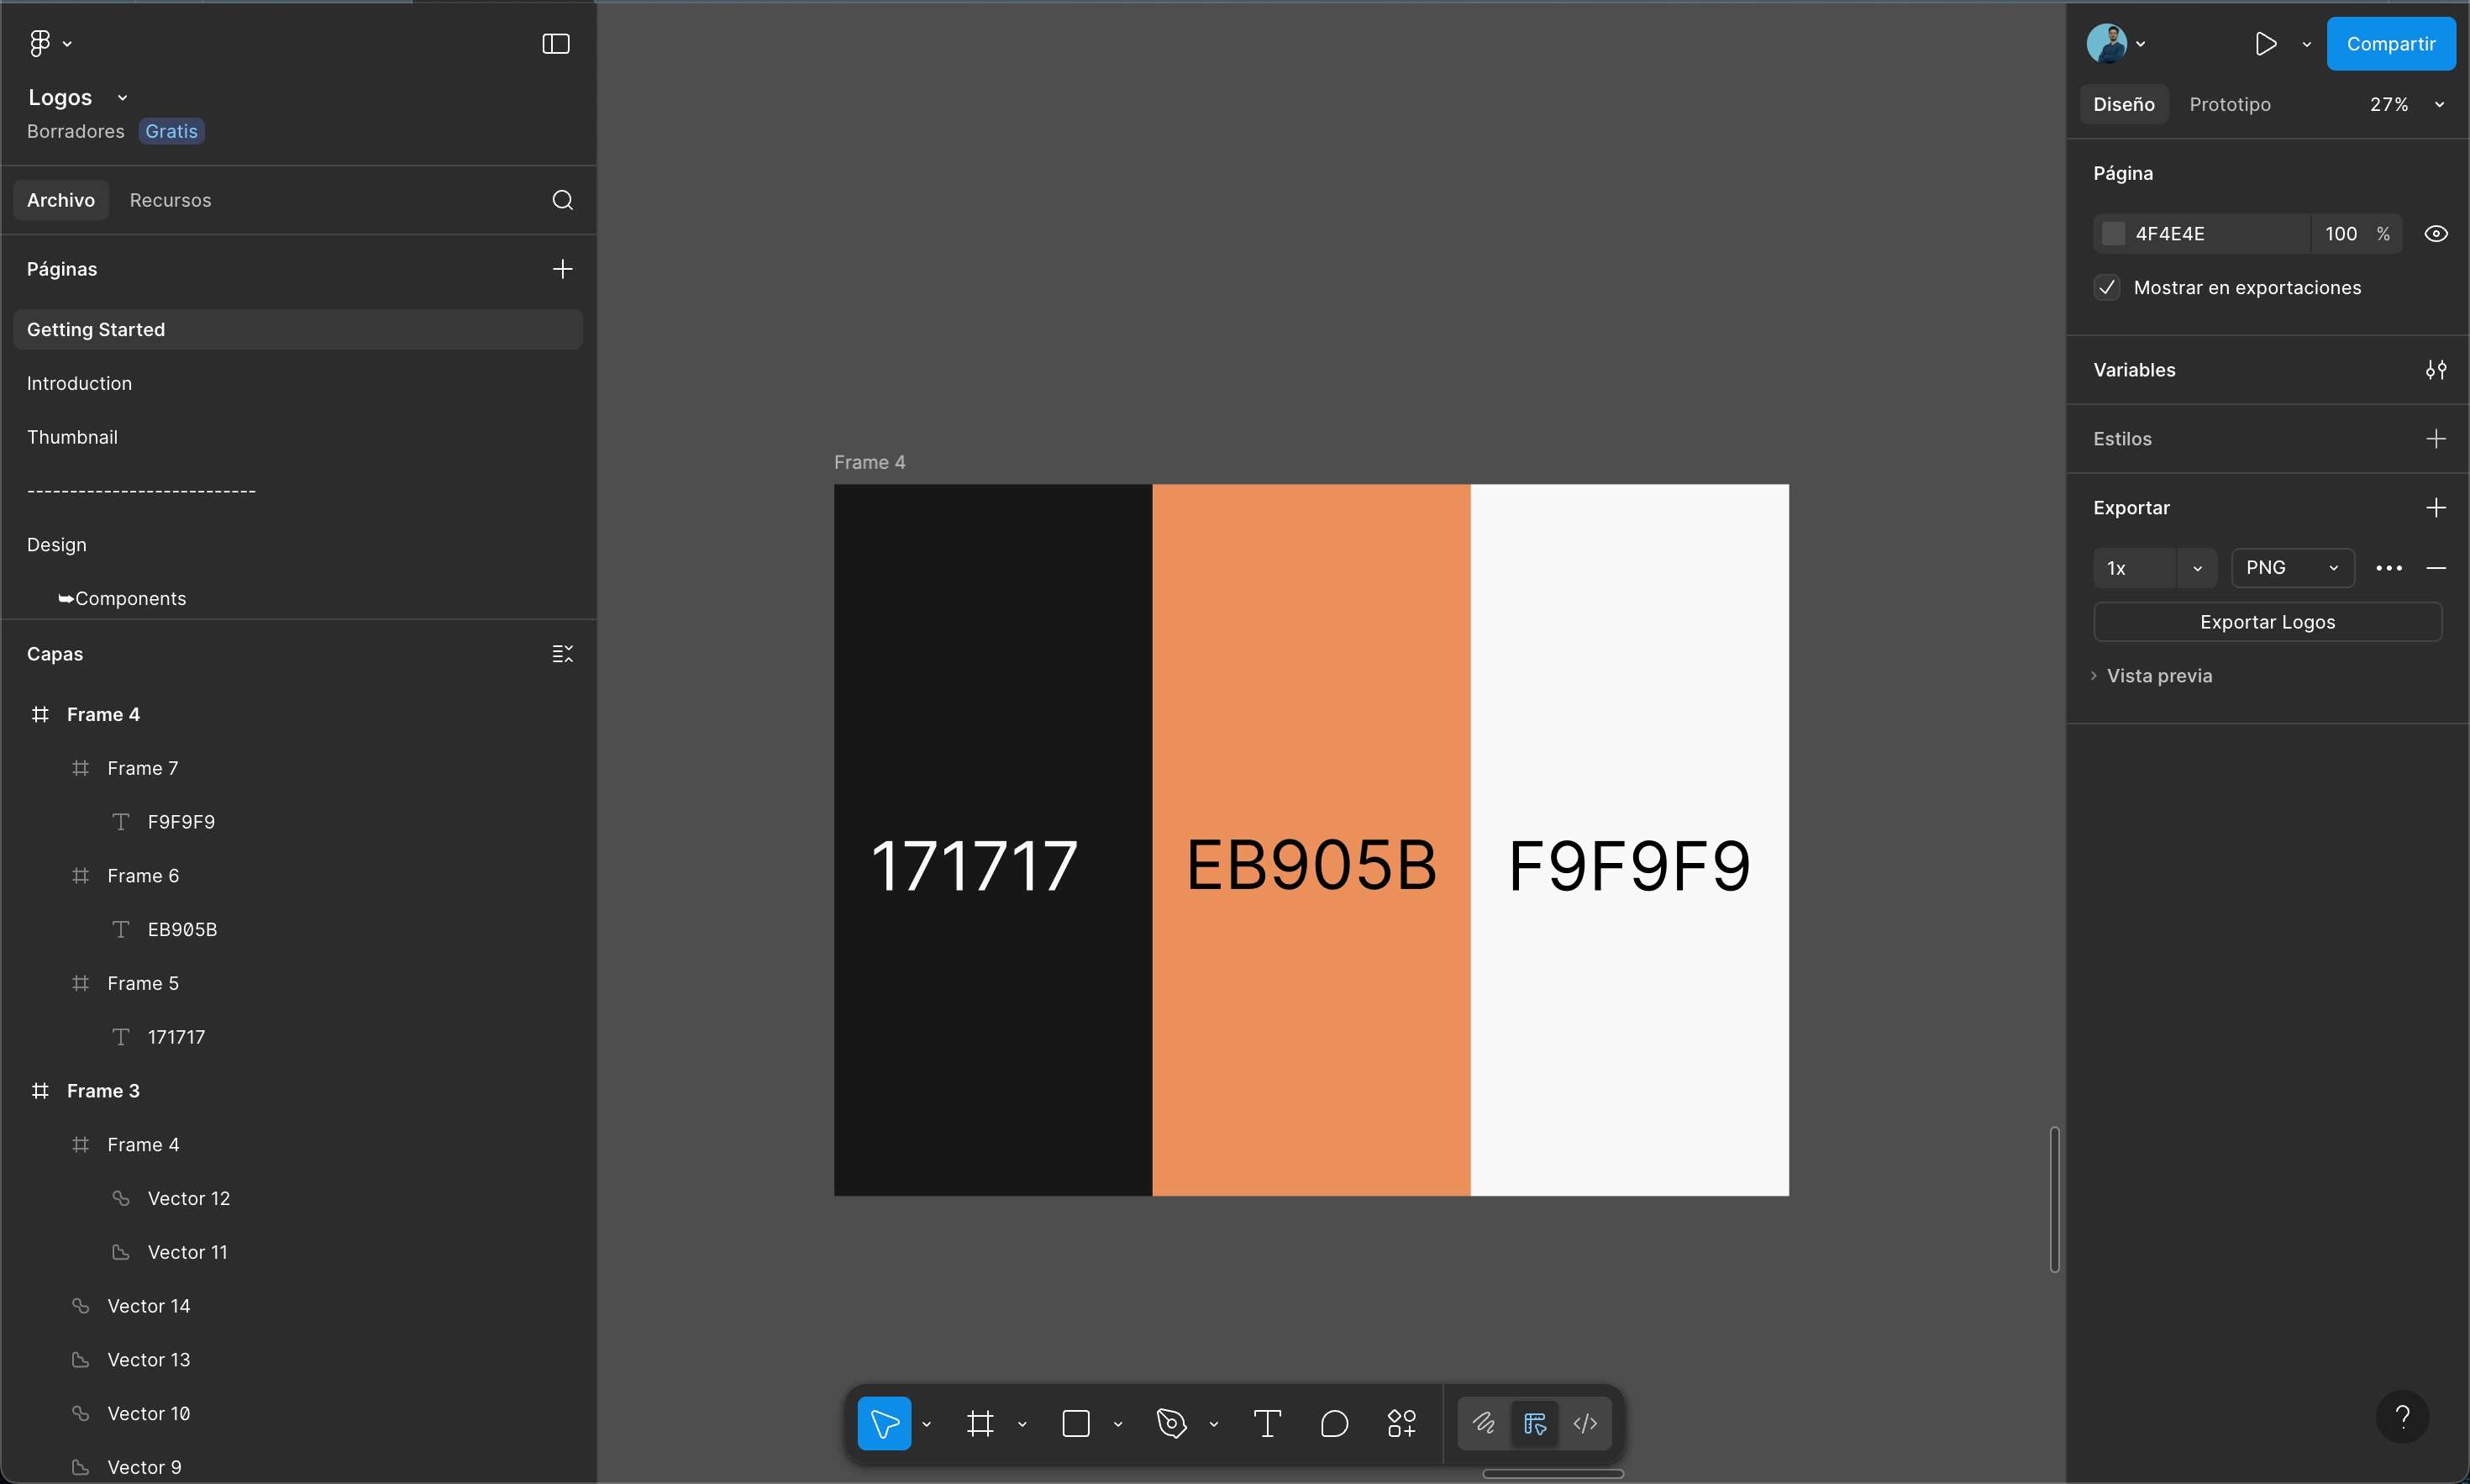
Task: Click the search icon in the Archivo panel
Action: [x=562, y=200]
